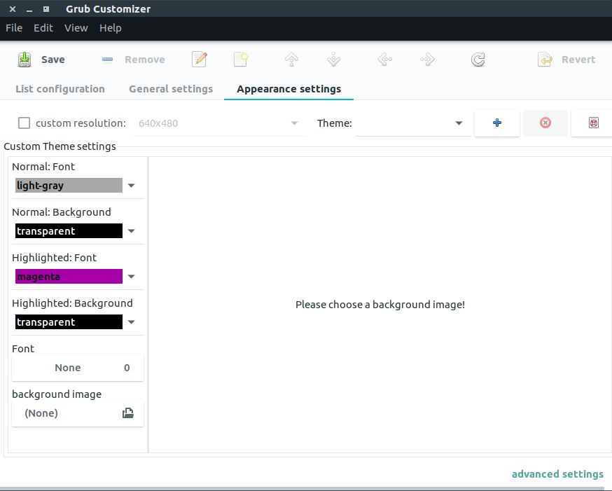
Task: Enable the custom resolution checkbox
Action: click(25, 123)
